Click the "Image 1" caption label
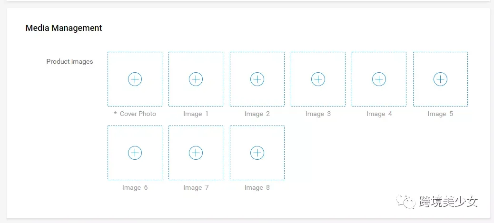494x223 pixels. pos(196,114)
